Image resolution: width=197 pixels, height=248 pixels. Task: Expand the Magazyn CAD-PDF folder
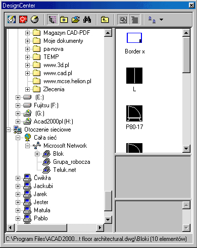pos(27,33)
